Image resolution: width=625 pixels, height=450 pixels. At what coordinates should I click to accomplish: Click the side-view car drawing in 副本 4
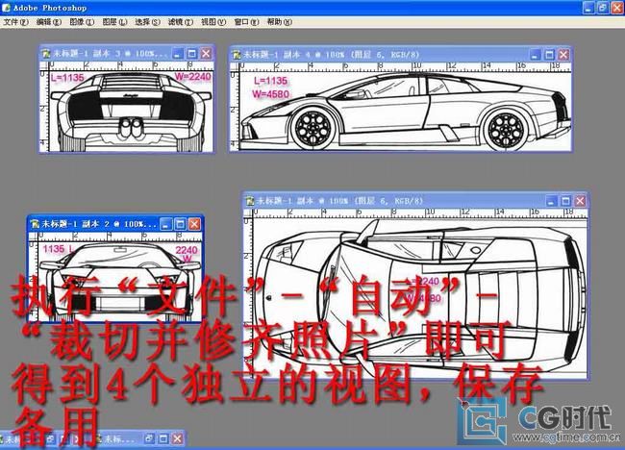(x=406, y=112)
